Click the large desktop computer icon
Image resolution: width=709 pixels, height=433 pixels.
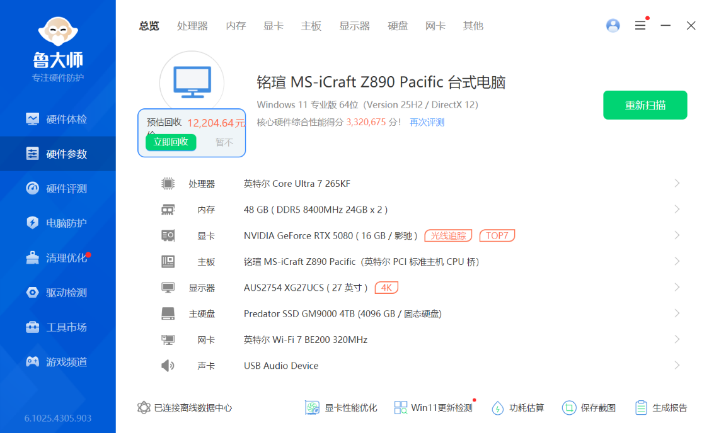pos(192,82)
